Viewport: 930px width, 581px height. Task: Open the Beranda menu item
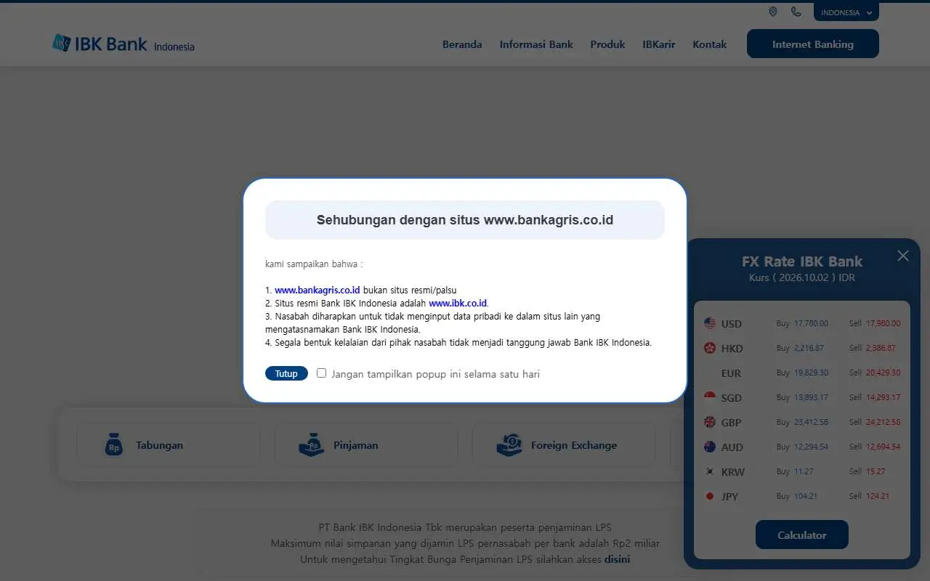click(x=462, y=44)
